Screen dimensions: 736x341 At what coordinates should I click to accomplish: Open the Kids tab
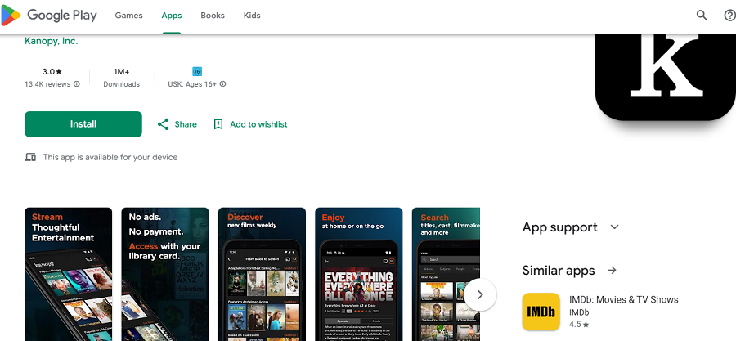(x=252, y=16)
